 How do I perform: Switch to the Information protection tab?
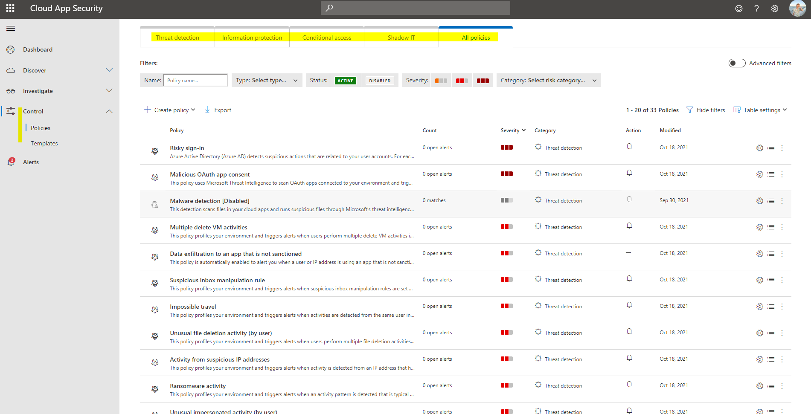pyautogui.click(x=252, y=38)
